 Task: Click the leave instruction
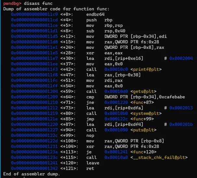click(93, 163)
